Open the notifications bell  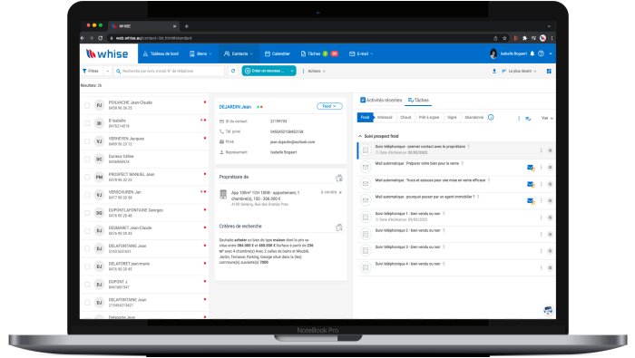[x=532, y=53]
